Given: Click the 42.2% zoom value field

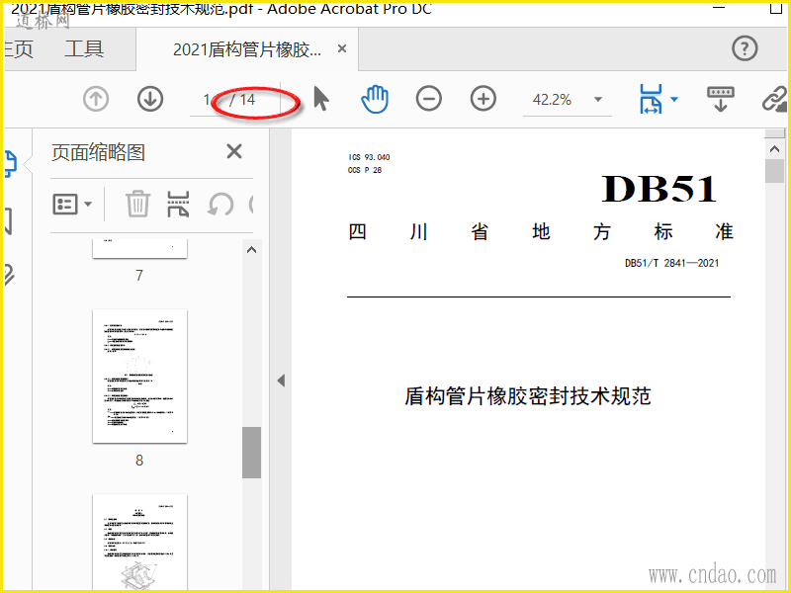Looking at the screenshot, I should tap(552, 100).
